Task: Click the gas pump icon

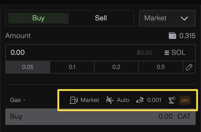Action: click(73, 100)
